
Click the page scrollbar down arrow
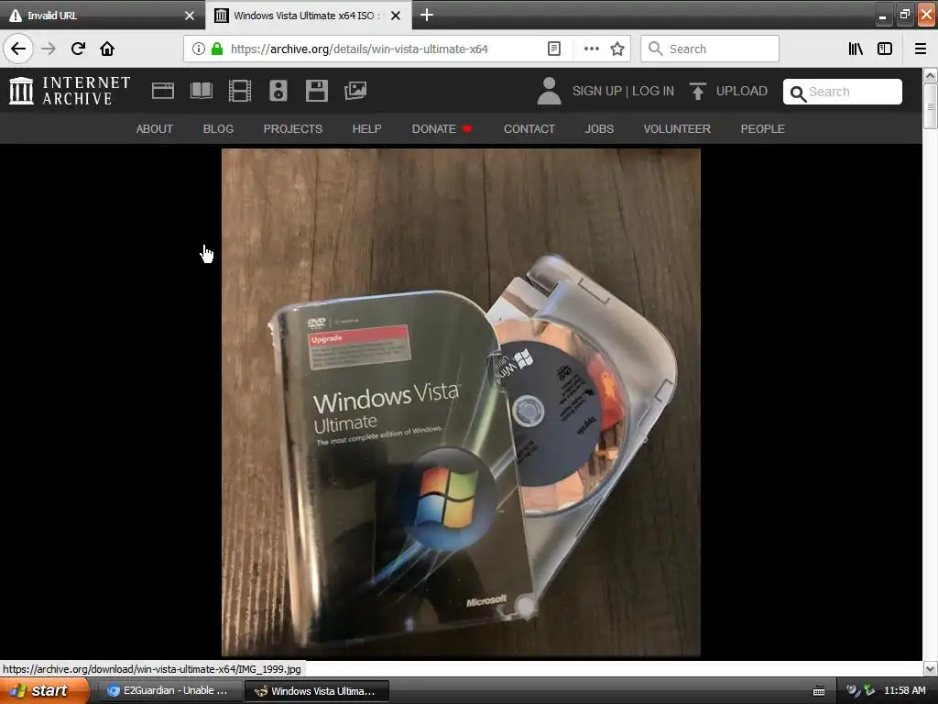930,668
